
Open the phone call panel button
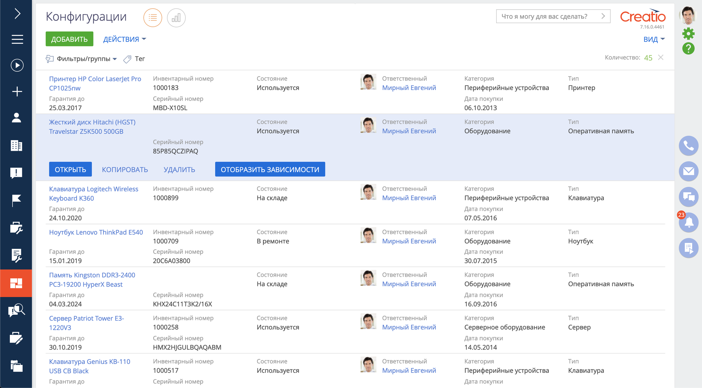tap(689, 146)
